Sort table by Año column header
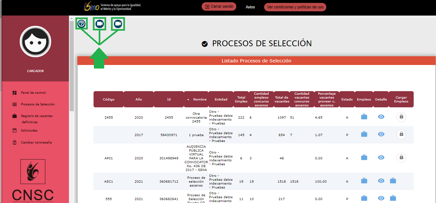436x203 pixels. [139, 99]
